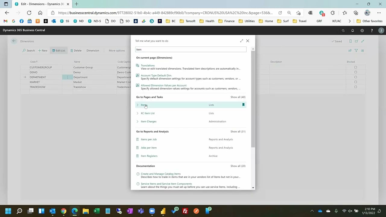Open Create and Manage Catalog Items doc

coord(161,174)
